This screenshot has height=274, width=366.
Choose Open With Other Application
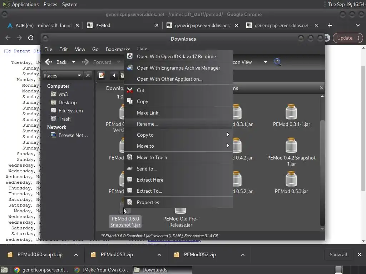(179, 79)
